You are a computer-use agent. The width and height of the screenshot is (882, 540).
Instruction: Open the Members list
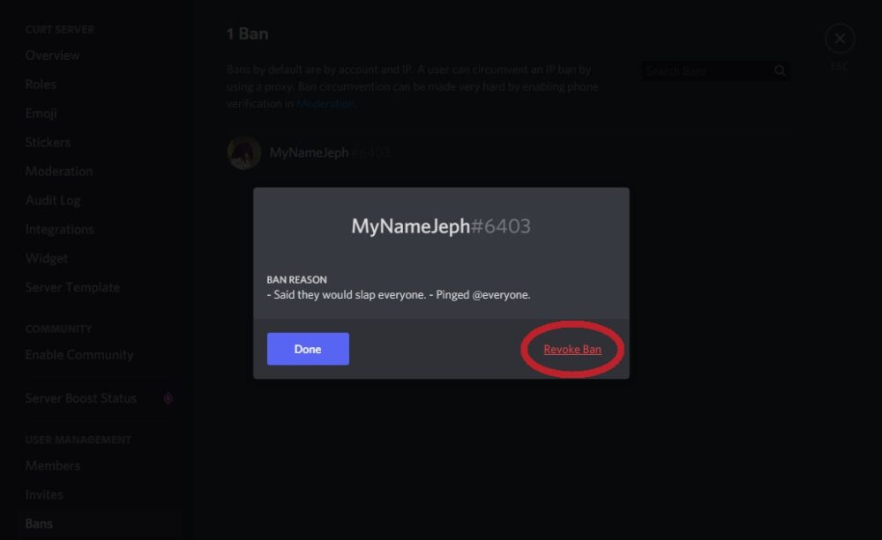[x=53, y=466]
